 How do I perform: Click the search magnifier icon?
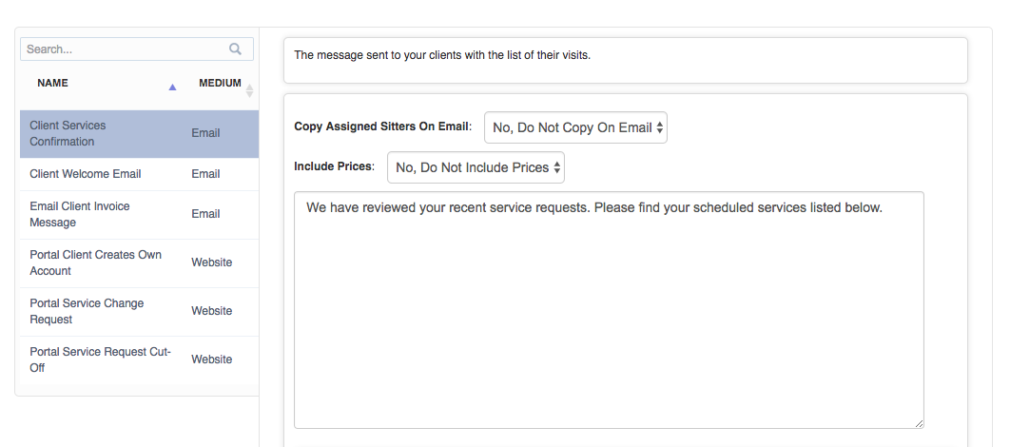click(x=235, y=49)
